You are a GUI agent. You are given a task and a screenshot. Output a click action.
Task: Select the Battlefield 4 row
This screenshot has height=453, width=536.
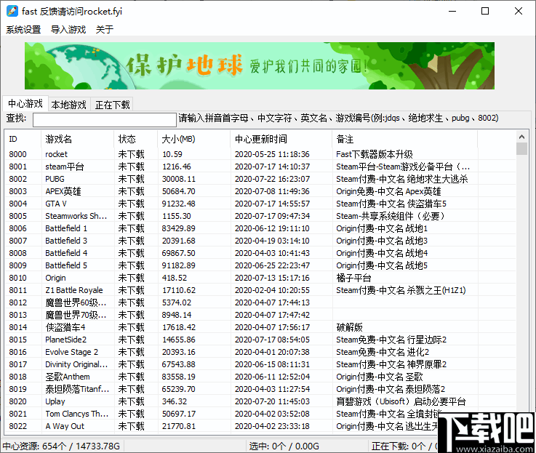tap(260, 253)
